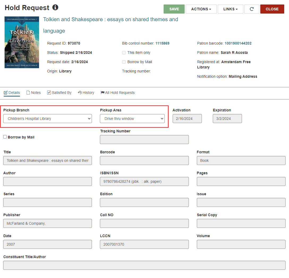Click patron name Sarah R Acosta
This screenshot has height=278, width=289.
[234, 53]
